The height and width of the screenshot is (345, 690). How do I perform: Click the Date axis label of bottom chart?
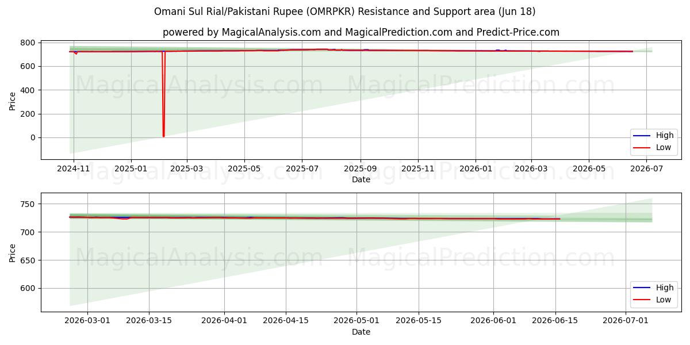(x=361, y=332)
